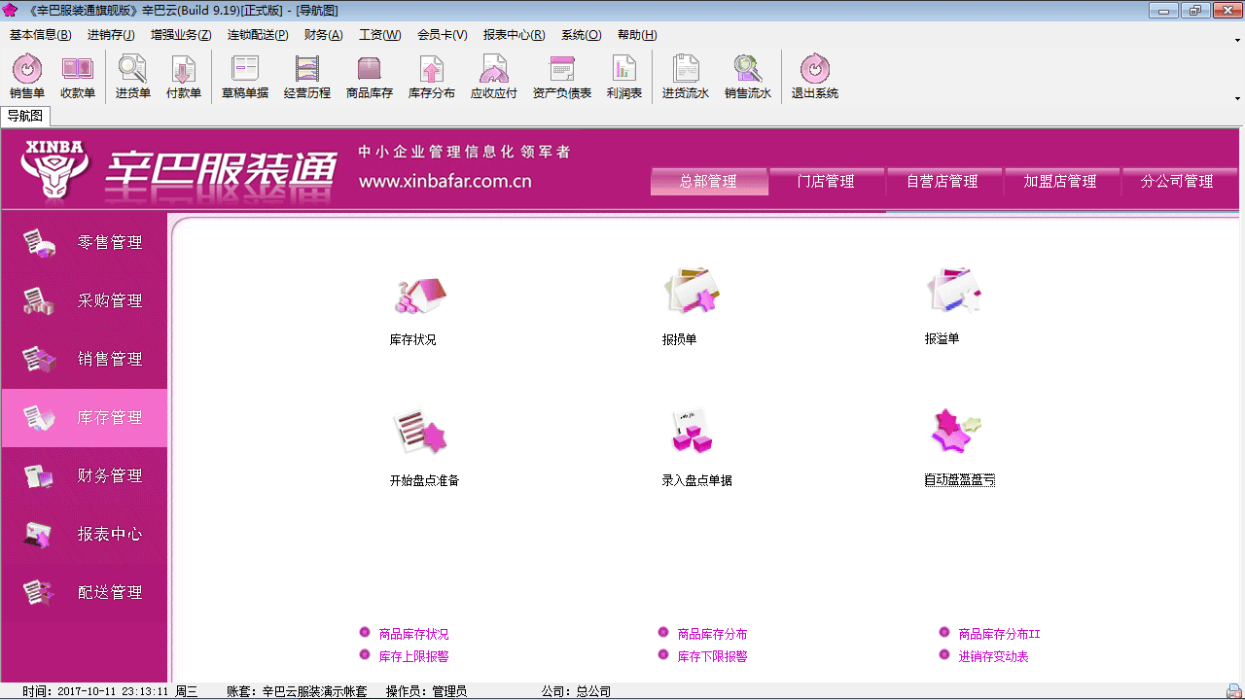Select 库存管理 in the sidebar
The width and height of the screenshot is (1245, 700).
[x=84, y=418]
